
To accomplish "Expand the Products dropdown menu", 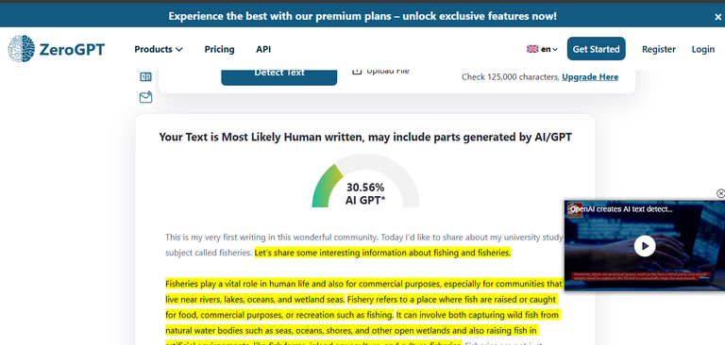I will point(159,49).
